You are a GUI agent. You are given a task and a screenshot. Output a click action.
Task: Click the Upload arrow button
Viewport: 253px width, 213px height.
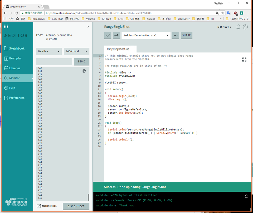click(x=116, y=35)
